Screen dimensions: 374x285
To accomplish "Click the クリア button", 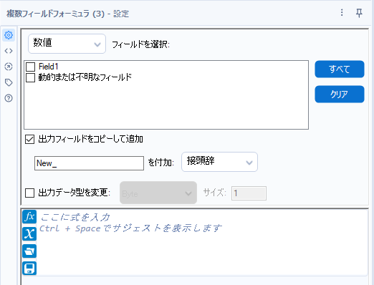I will (x=340, y=95).
